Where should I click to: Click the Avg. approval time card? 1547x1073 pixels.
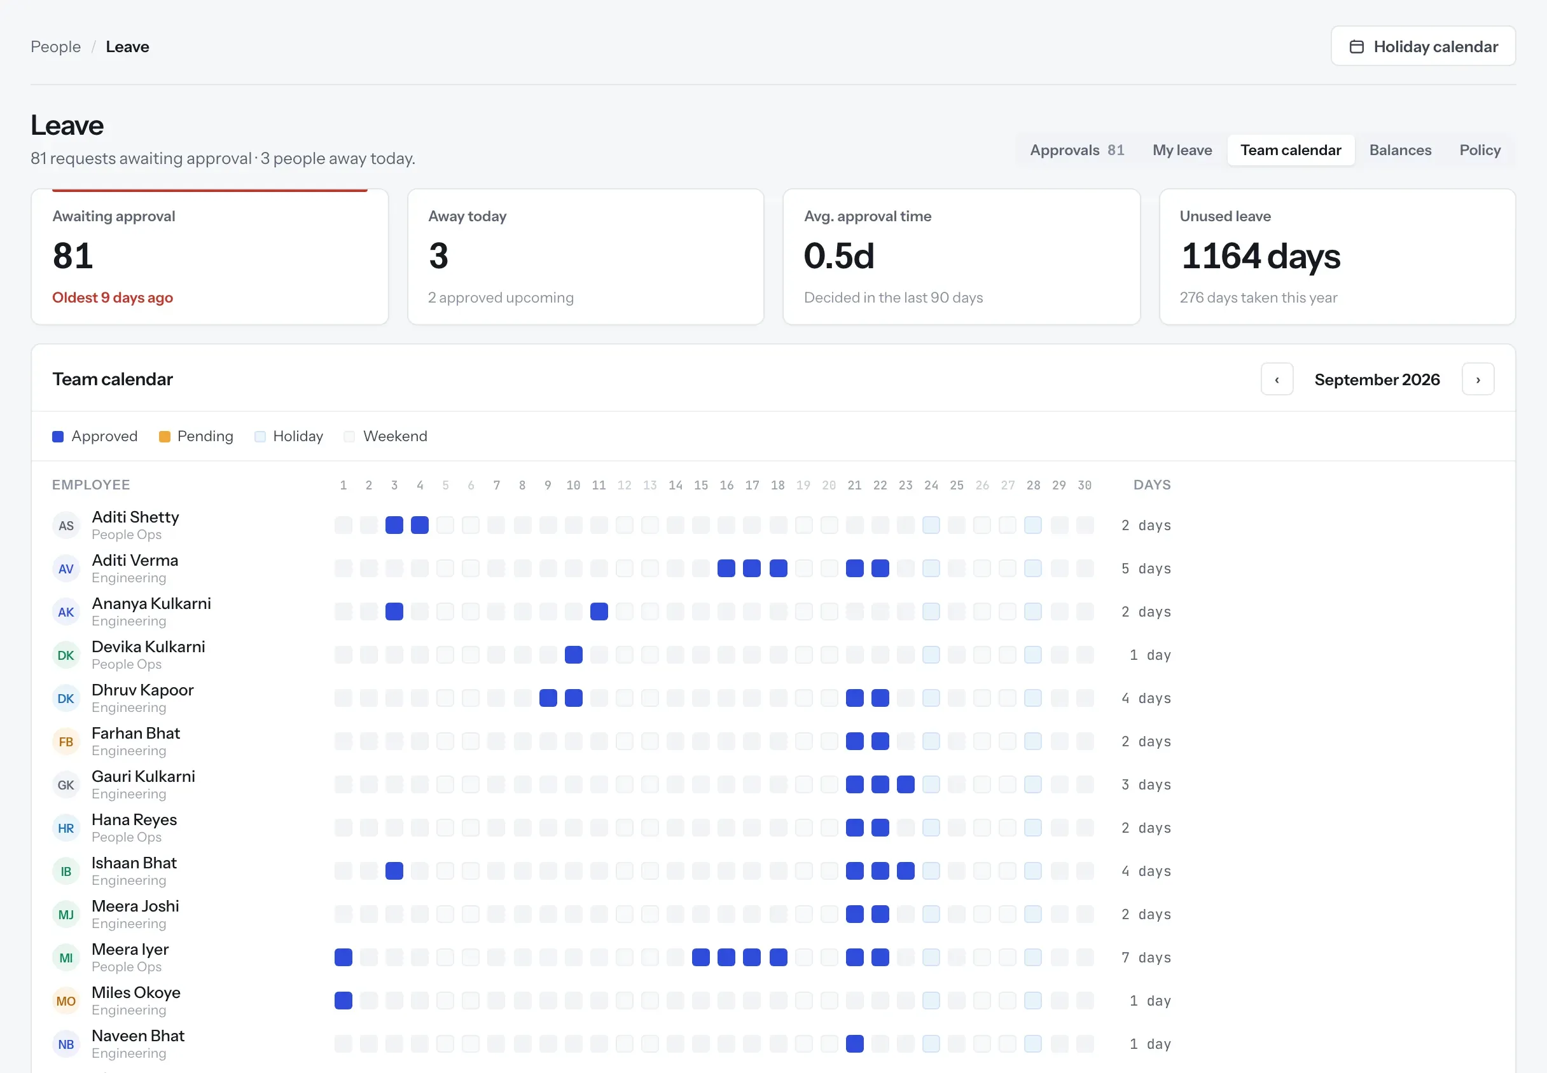[961, 257]
